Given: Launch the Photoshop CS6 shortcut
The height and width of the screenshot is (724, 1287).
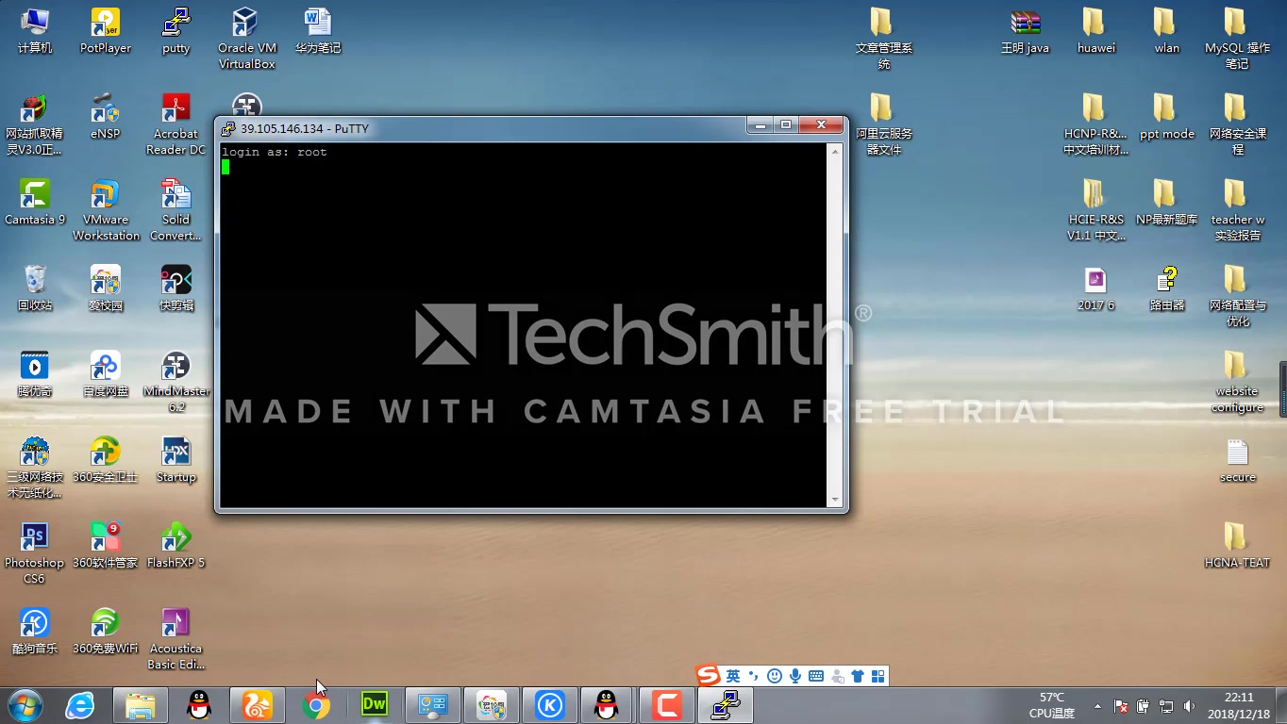Looking at the screenshot, I should [35, 552].
